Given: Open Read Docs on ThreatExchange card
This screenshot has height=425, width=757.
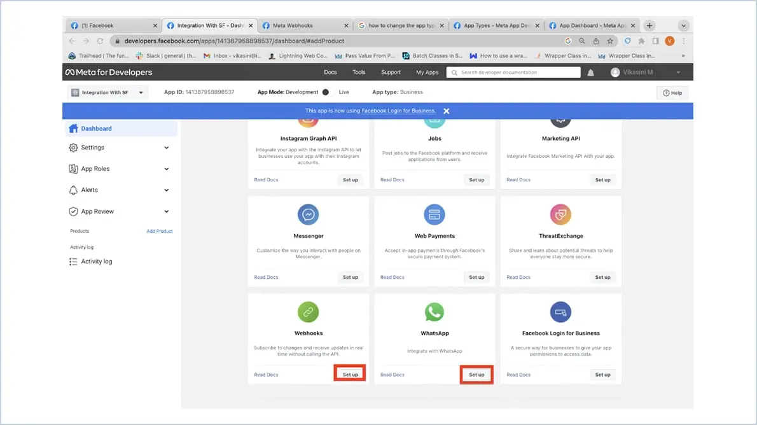Looking at the screenshot, I should click(x=518, y=277).
